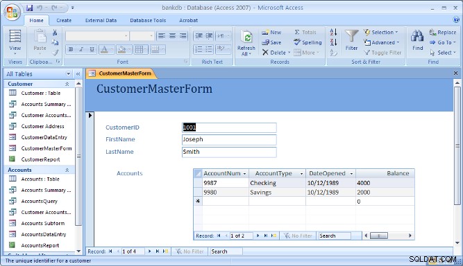
Task: Toggle Underline formatting
Action: 92,49
